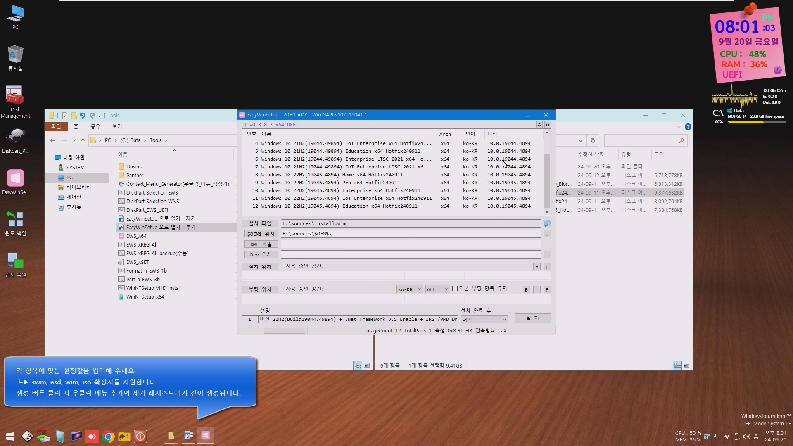Click the browse ... button for Drv path

547,255
